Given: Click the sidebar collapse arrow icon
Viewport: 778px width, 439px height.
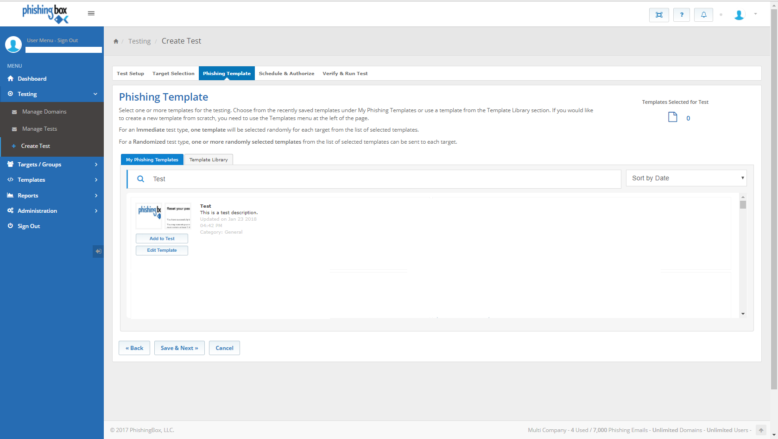Looking at the screenshot, I should (x=98, y=251).
